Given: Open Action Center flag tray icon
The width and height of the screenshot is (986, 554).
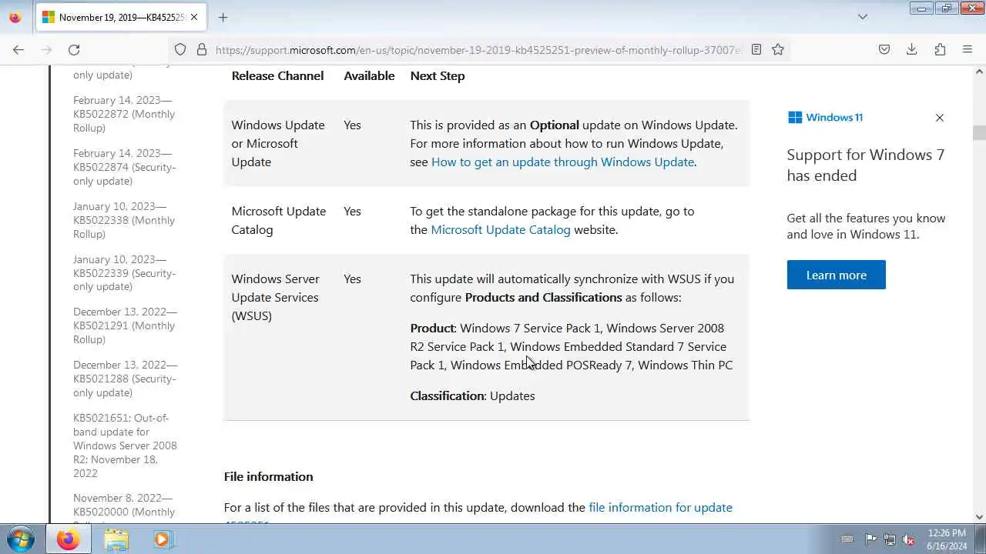Looking at the screenshot, I should tap(870, 539).
